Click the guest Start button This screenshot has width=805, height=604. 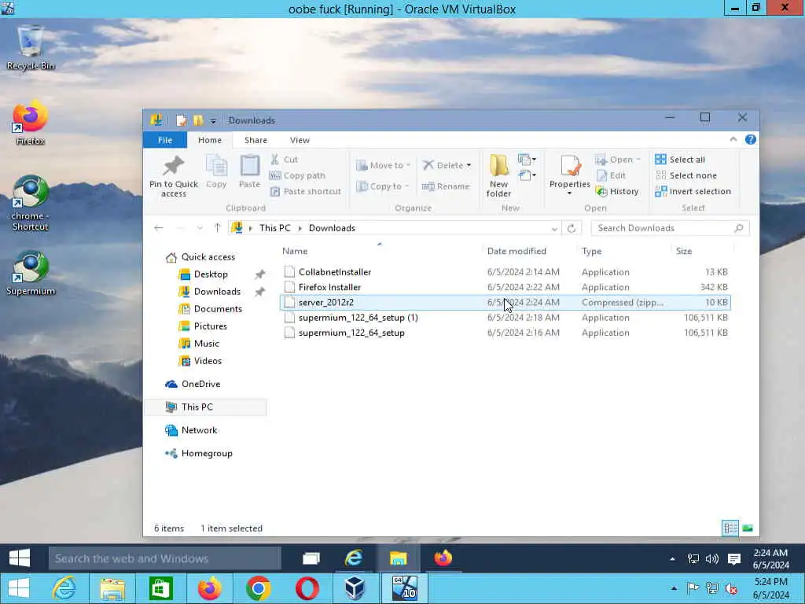(20, 558)
